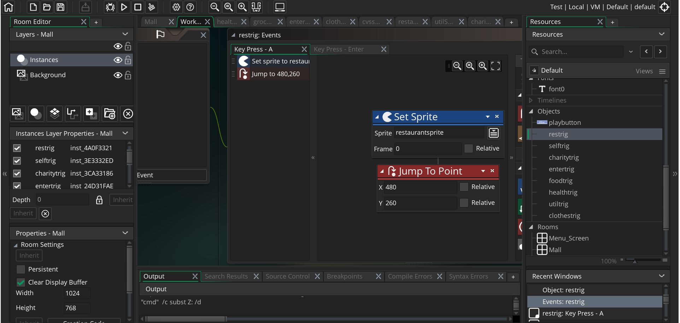The width and height of the screenshot is (680, 323).
Task: Click the Debug bug icon in toolbar
Action: (x=110, y=7)
